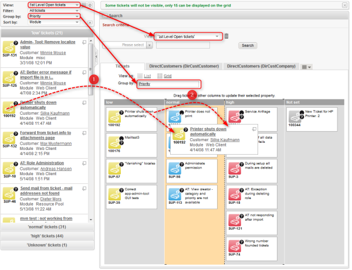This screenshot has height=270, width=352.
Task: Open customer Minnie Mouse link under SUP-131
Action: [x=53, y=53]
